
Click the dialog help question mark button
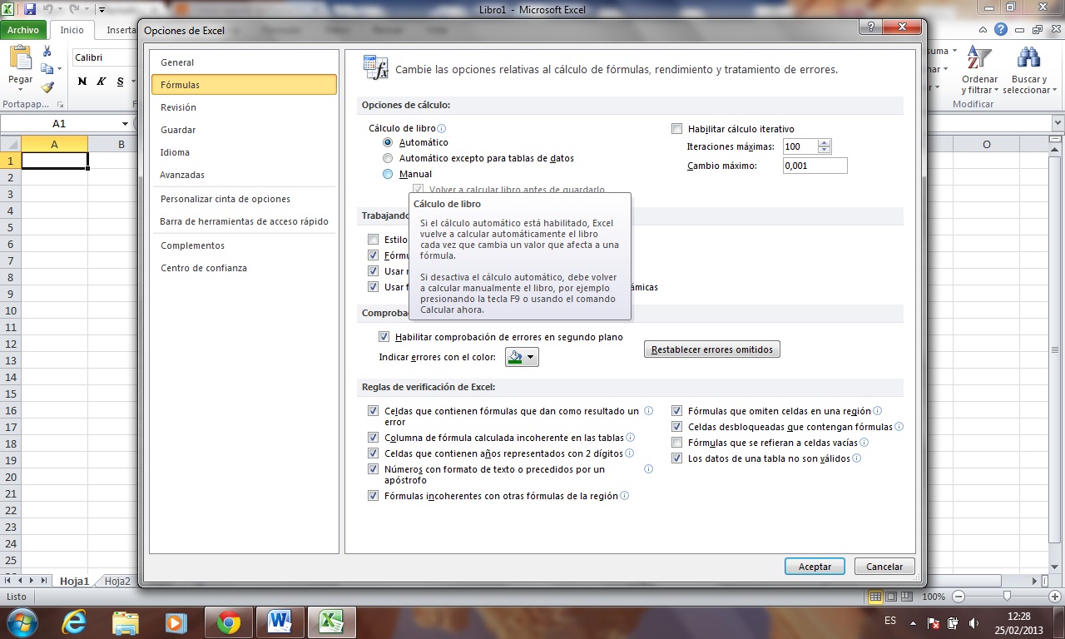pos(869,29)
